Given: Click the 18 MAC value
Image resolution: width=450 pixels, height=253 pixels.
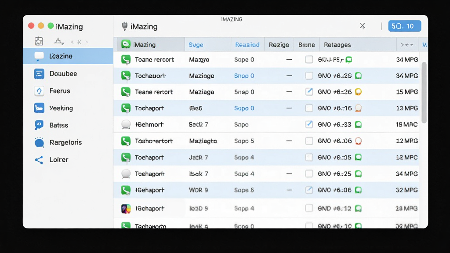Looking at the screenshot, I should pyautogui.click(x=406, y=124).
